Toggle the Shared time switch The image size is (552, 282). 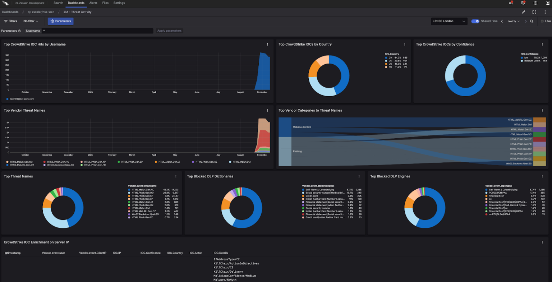click(475, 21)
